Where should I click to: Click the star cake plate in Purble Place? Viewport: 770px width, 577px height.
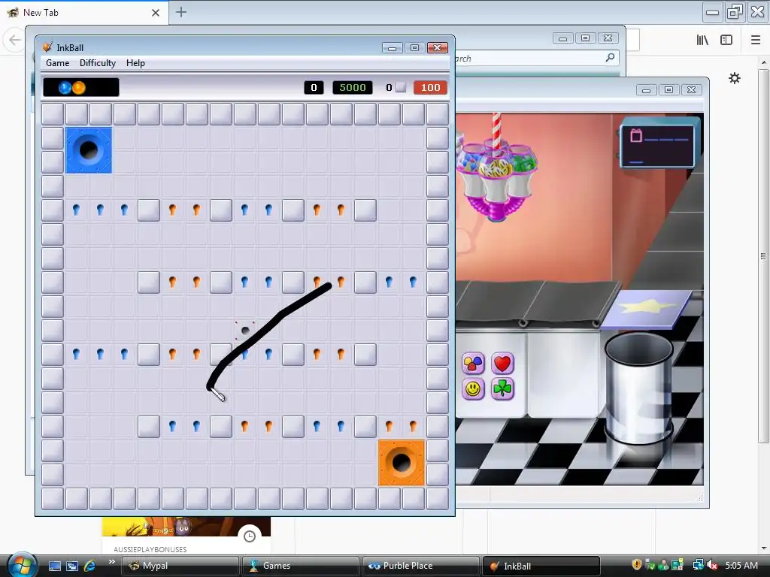point(646,309)
